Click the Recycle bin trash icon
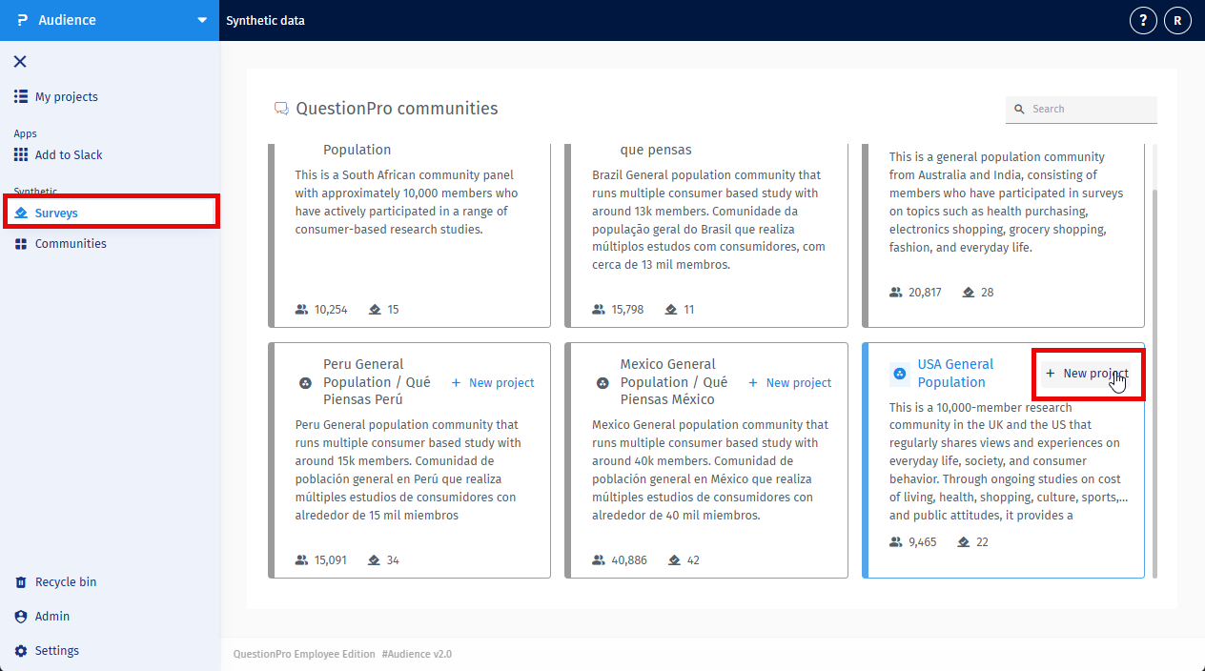Image resolution: width=1205 pixels, height=671 pixels. click(x=21, y=582)
